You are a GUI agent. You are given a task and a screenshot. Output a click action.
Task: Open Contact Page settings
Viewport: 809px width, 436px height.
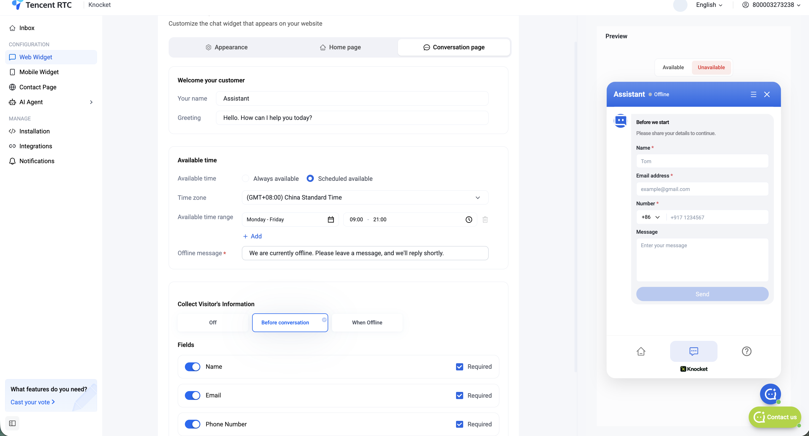[51, 87]
